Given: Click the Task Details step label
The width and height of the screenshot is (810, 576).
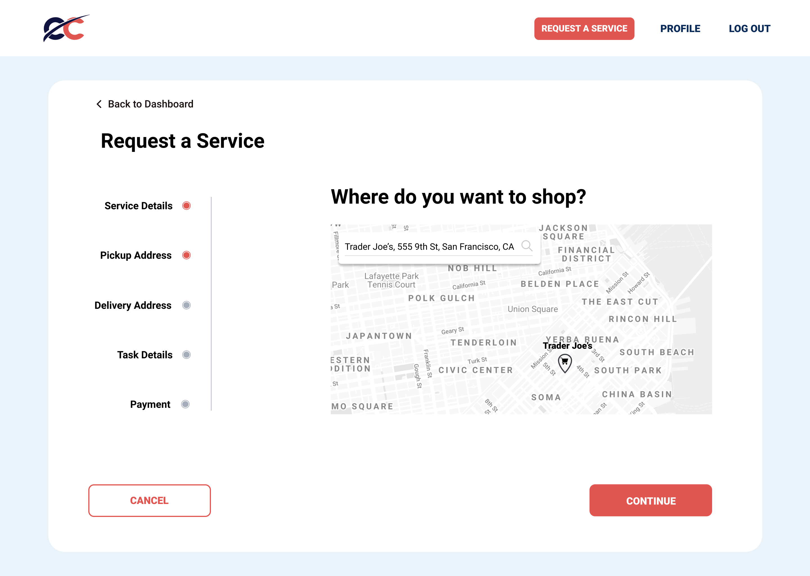Looking at the screenshot, I should click(145, 355).
